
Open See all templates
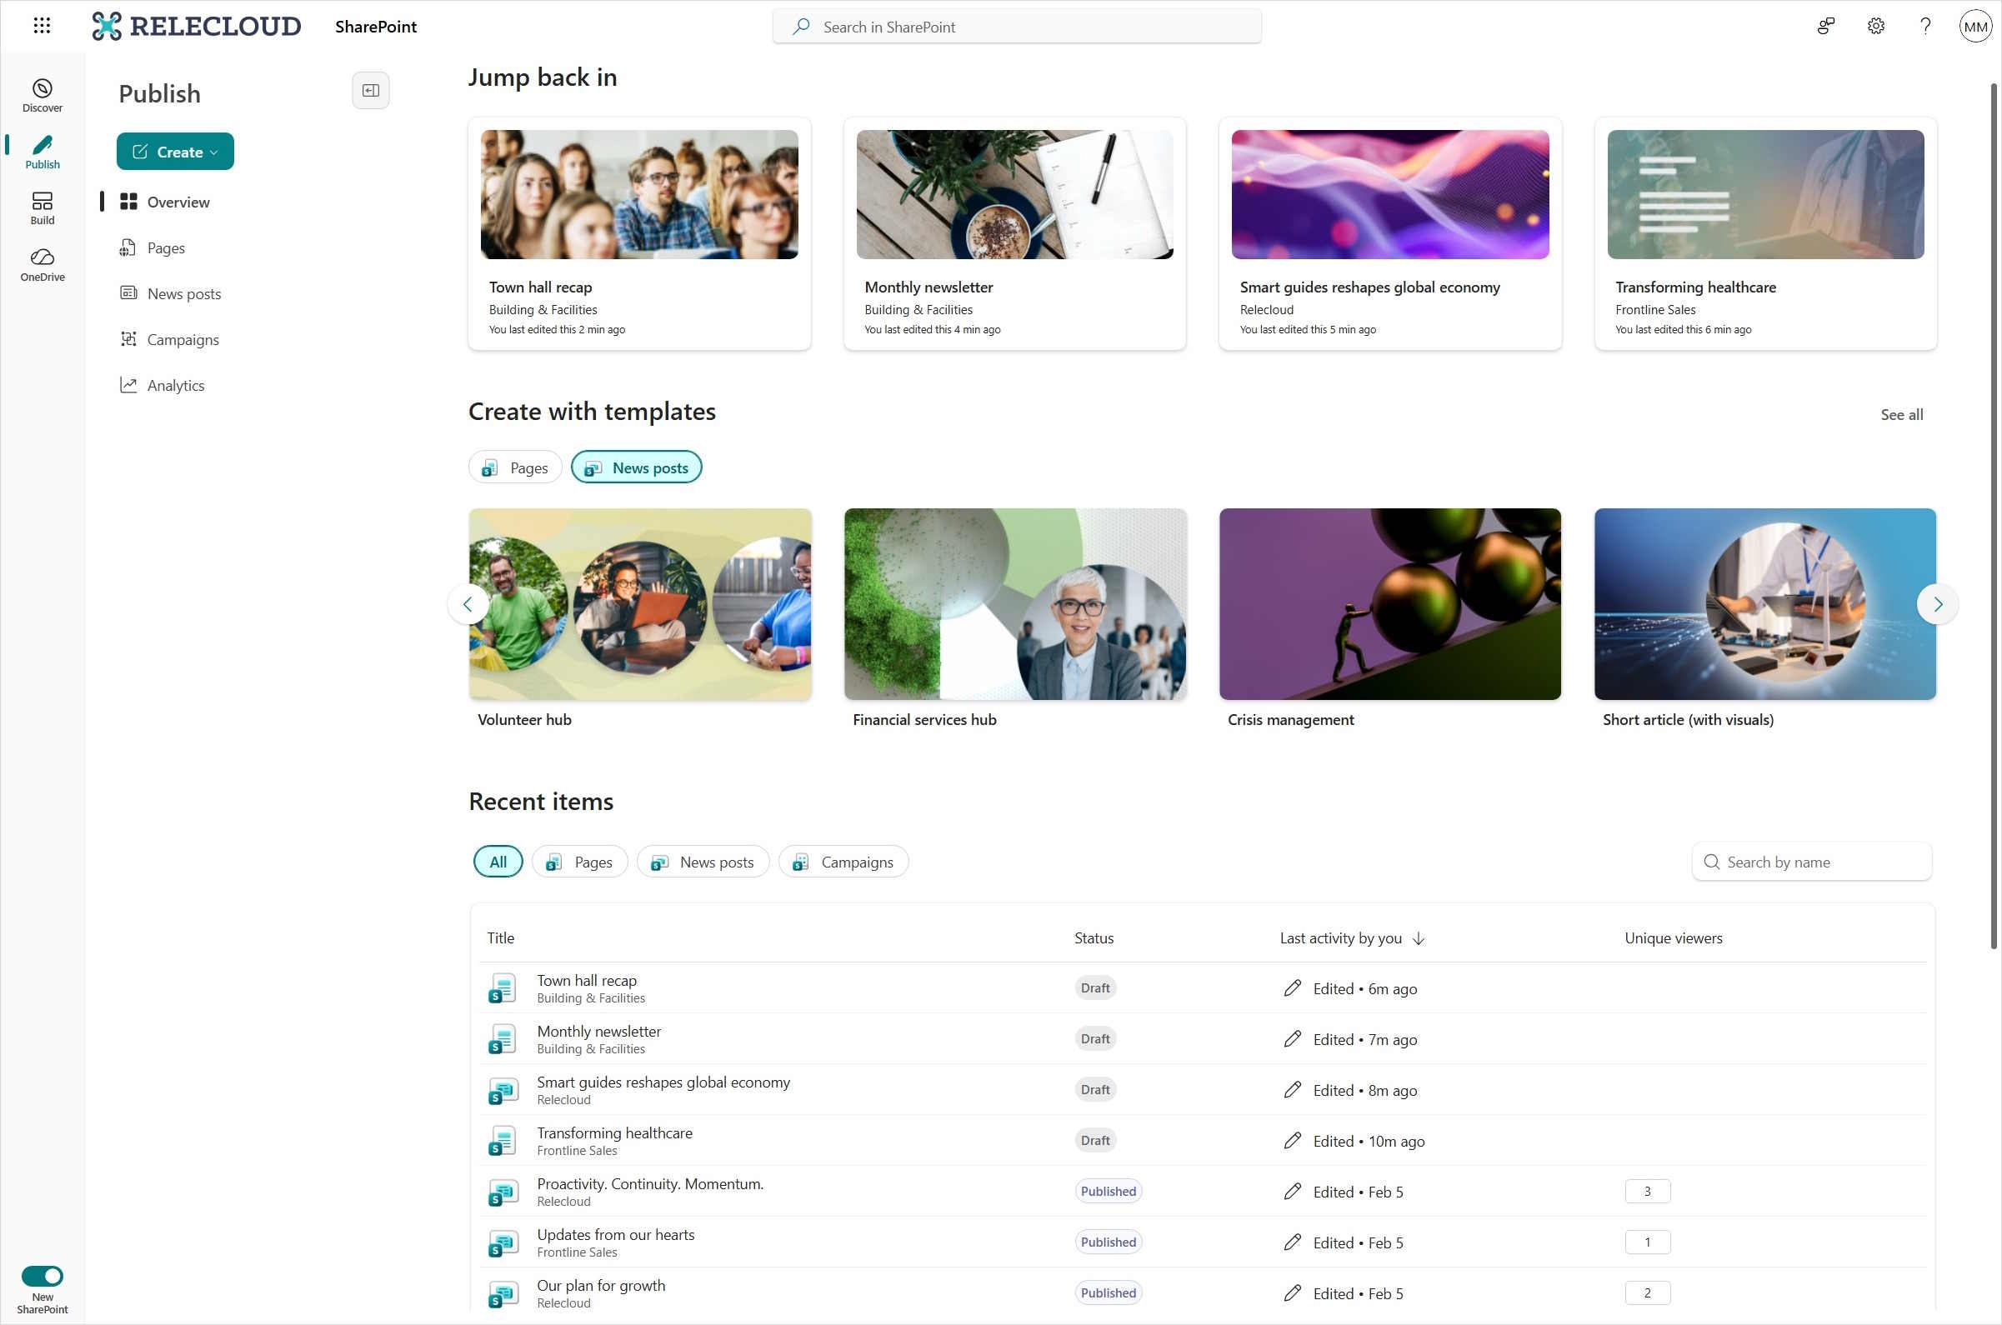tap(1901, 414)
